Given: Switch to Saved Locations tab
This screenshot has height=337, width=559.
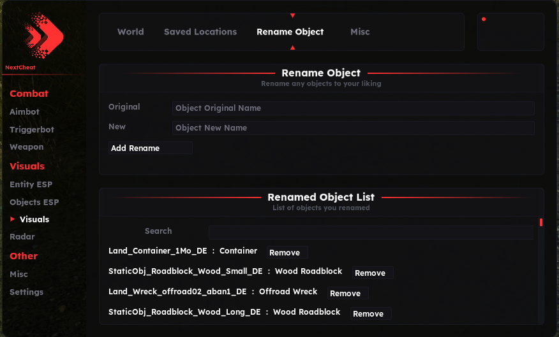Looking at the screenshot, I should pos(200,32).
